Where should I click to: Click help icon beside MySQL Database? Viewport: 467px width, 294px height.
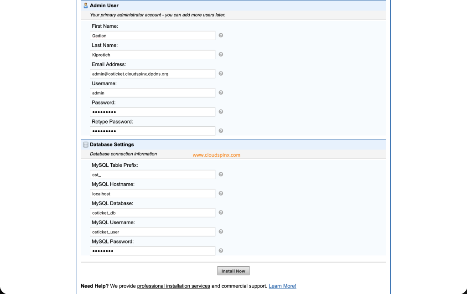point(221,212)
